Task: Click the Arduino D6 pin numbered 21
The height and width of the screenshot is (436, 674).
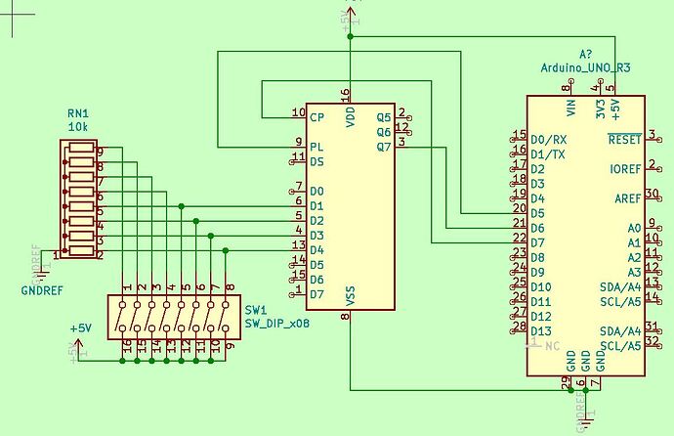Action: point(538,229)
